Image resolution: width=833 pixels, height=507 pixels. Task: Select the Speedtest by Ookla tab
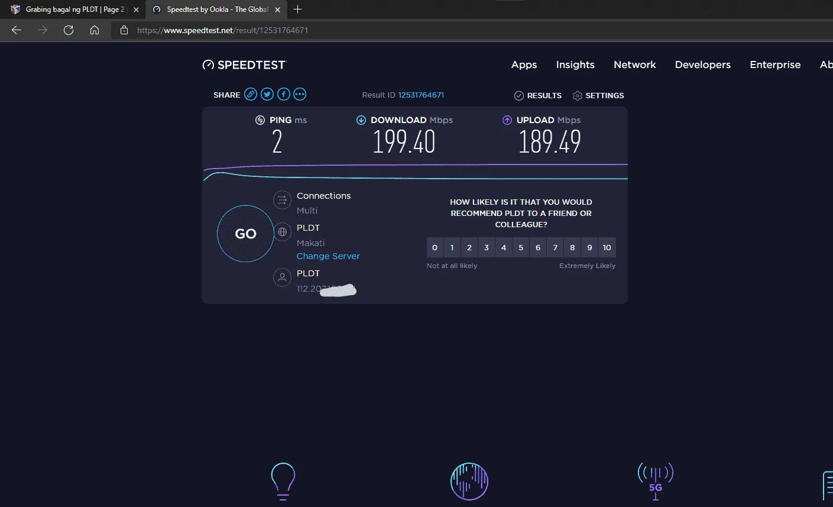pos(216,9)
